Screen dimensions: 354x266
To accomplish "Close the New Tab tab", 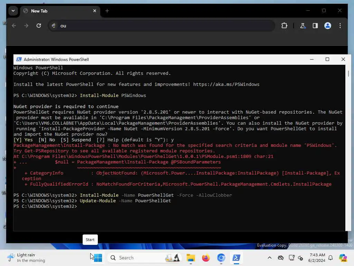I will (x=95, y=11).
